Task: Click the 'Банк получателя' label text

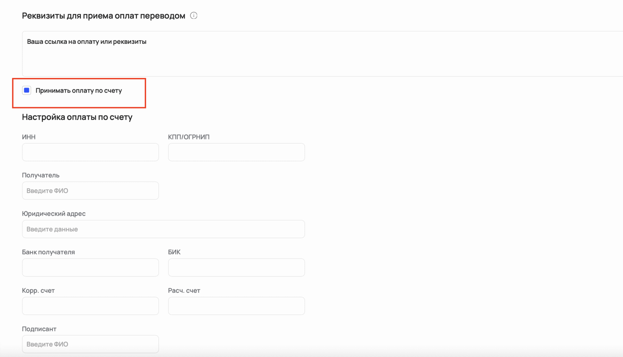Action: pos(48,252)
